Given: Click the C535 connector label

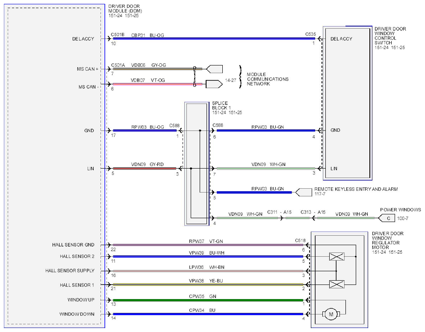Looking at the screenshot, I should pos(310,34).
